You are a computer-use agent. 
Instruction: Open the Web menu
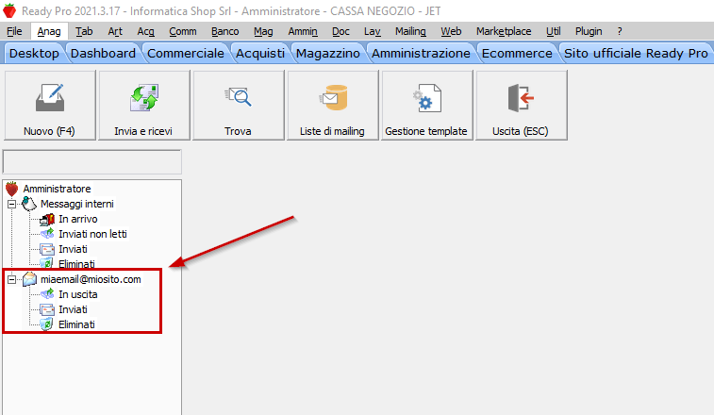tap(451, 31)
